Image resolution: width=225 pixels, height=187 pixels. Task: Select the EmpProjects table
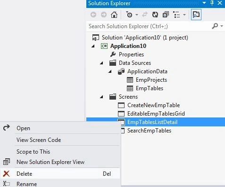coord(151,80)
